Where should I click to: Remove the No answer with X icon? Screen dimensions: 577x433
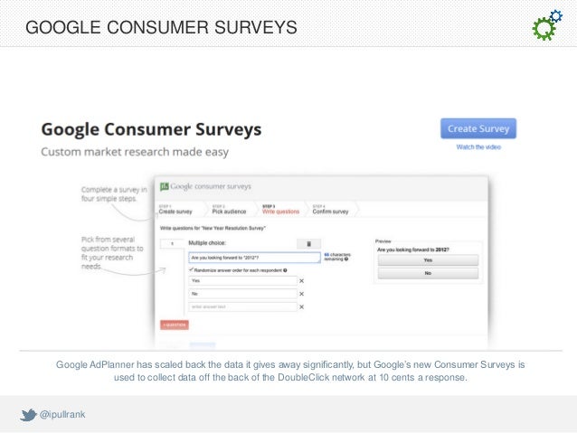301,294
